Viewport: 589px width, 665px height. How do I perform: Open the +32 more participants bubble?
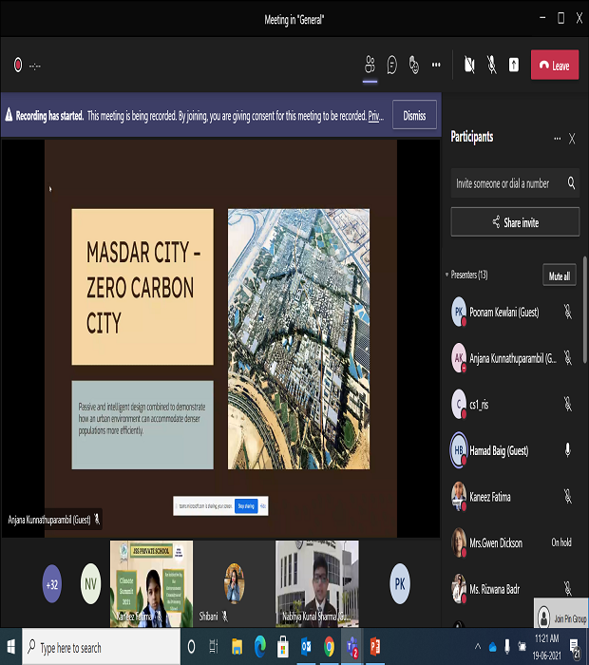(x=51, y=584)
